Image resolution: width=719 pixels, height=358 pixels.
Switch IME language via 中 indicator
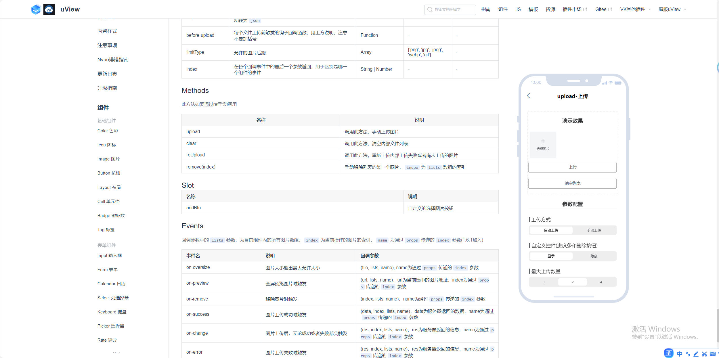(679, 354)
